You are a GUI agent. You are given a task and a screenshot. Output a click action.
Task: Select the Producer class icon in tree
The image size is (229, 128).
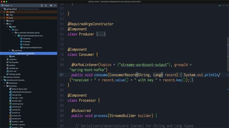[21, 44]
